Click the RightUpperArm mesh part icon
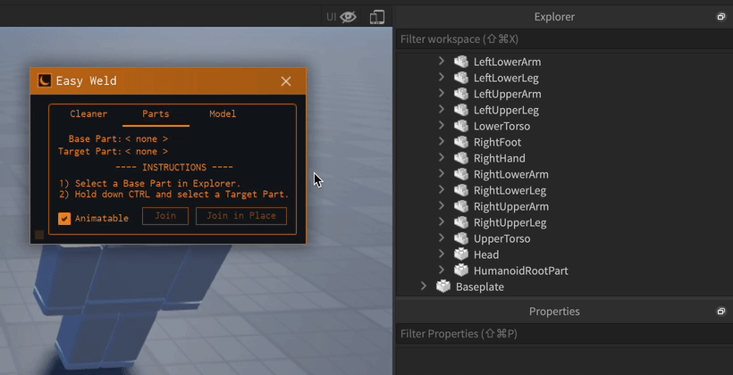 click(x=461, y=206)
